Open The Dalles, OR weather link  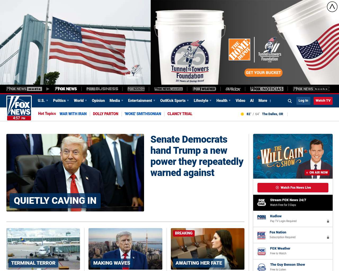point(273,114)
